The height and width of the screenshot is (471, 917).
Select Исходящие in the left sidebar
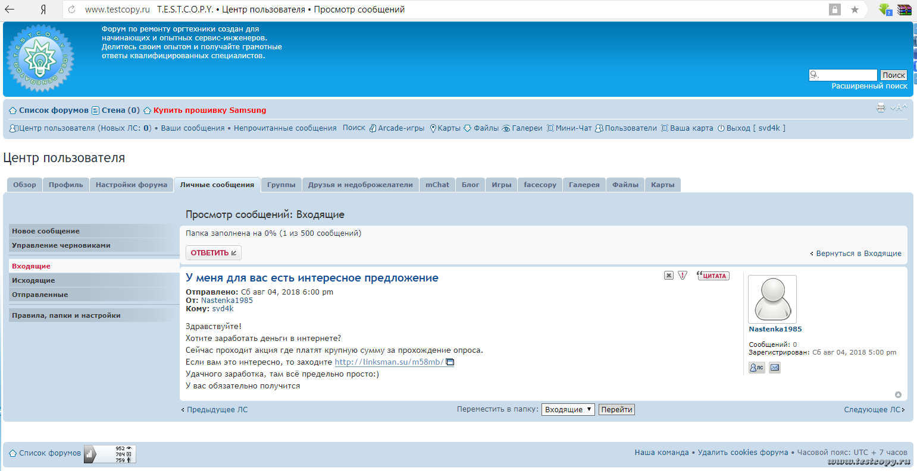tap(33, 280)
